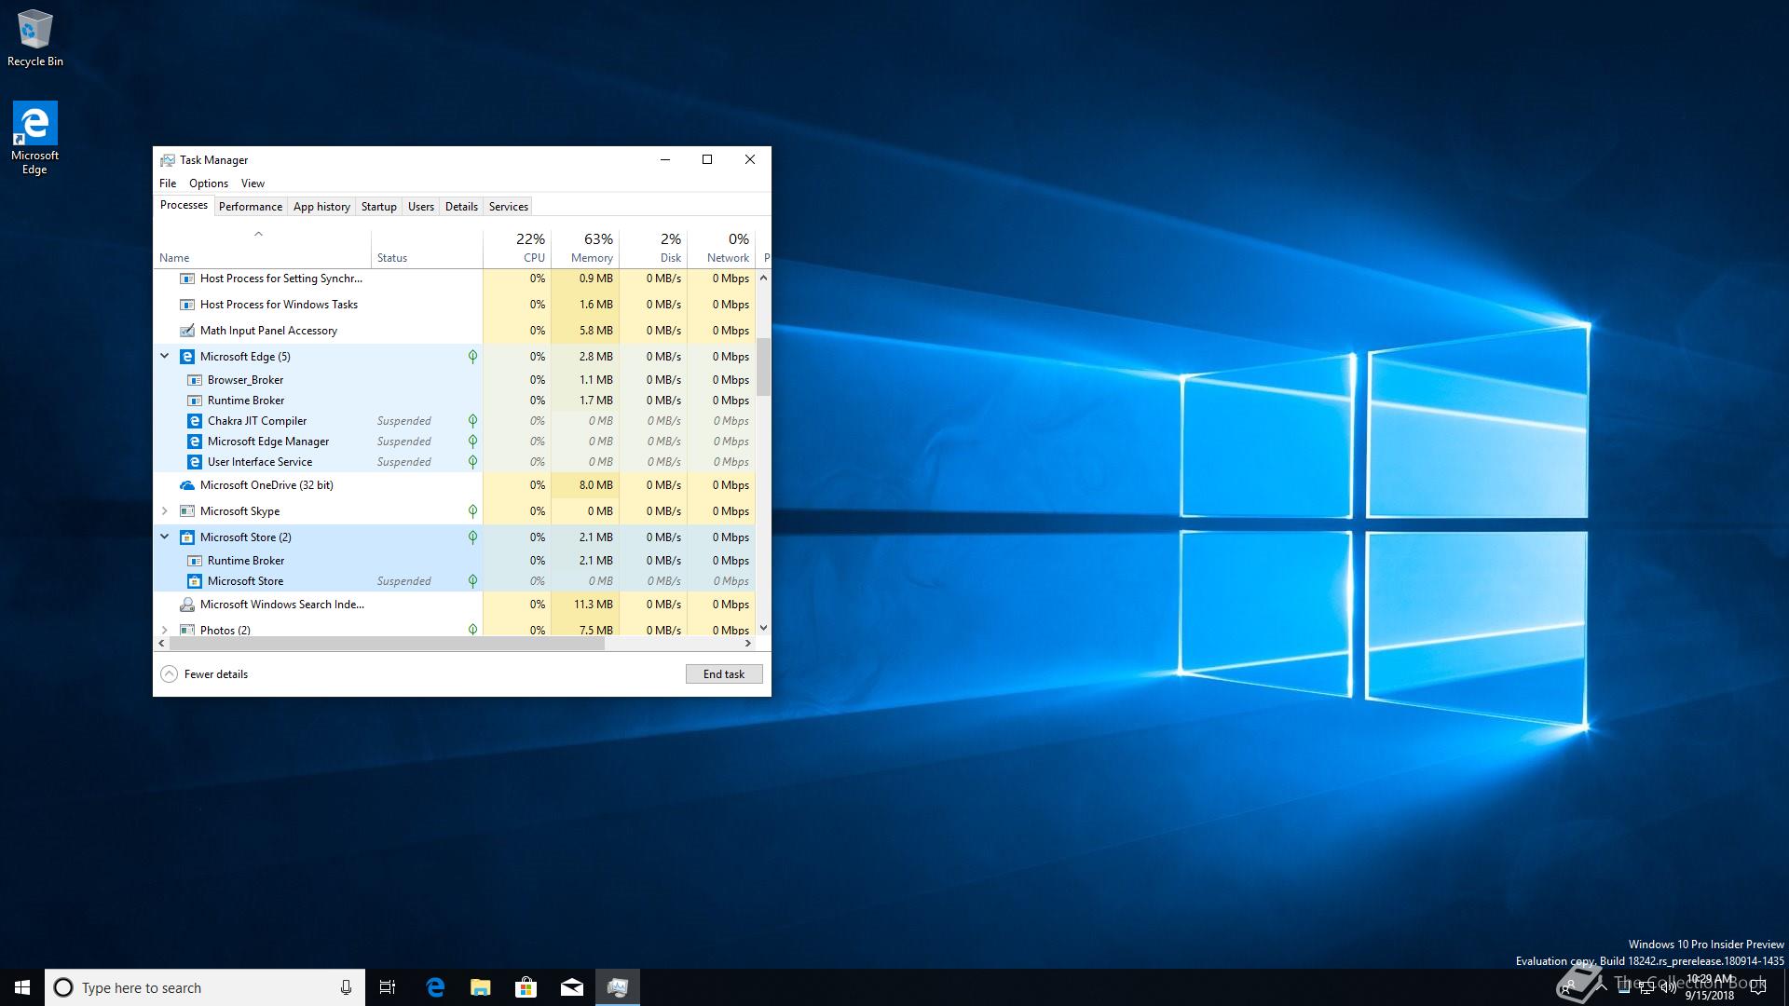Click the Math Input Panel Accessory icon
This screenshot has height=1006, width=1789.
[187, 331]
